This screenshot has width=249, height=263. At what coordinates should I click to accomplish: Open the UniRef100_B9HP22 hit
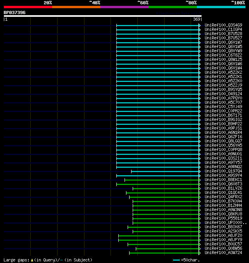[223, 124]
